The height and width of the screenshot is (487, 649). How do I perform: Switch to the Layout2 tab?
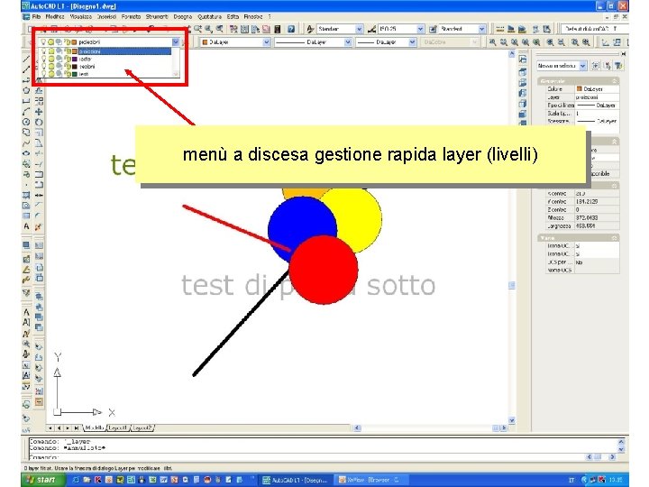pos(142,427)
